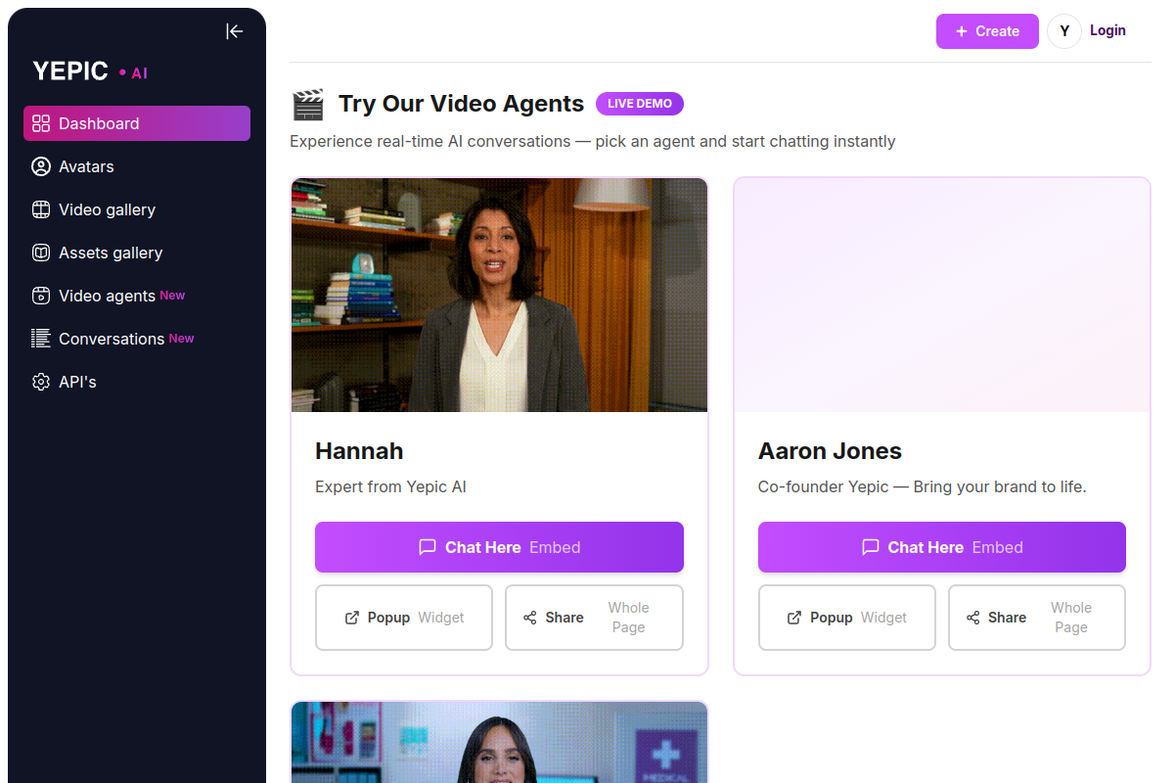Open the API's sidebar item
Image resolution: width=1174 pixels, height=783 pixels.
137,382
